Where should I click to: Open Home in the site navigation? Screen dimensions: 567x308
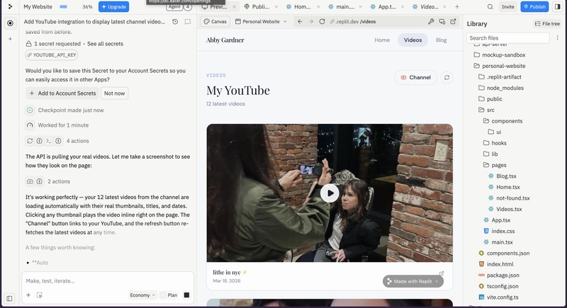click(x=382, y=40)
